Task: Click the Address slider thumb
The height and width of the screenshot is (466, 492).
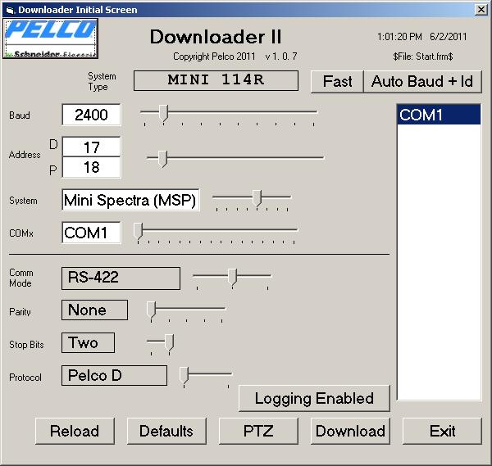Action: click(162, 159)
